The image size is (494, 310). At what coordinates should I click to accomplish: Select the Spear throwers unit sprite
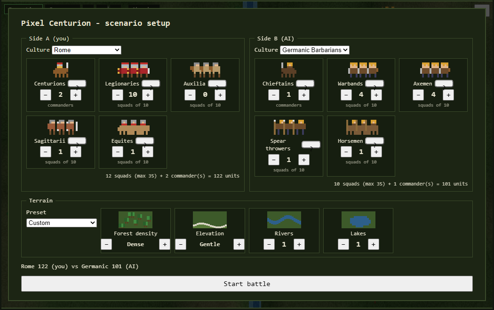click(x=289, y=127)
